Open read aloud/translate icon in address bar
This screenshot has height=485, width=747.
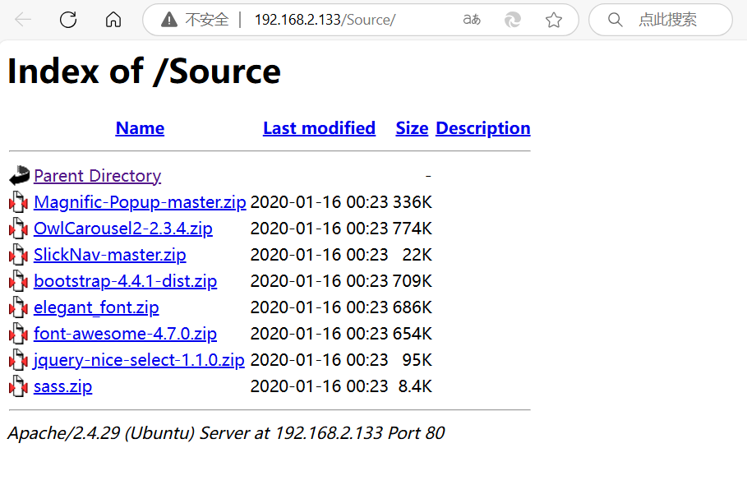472,20
